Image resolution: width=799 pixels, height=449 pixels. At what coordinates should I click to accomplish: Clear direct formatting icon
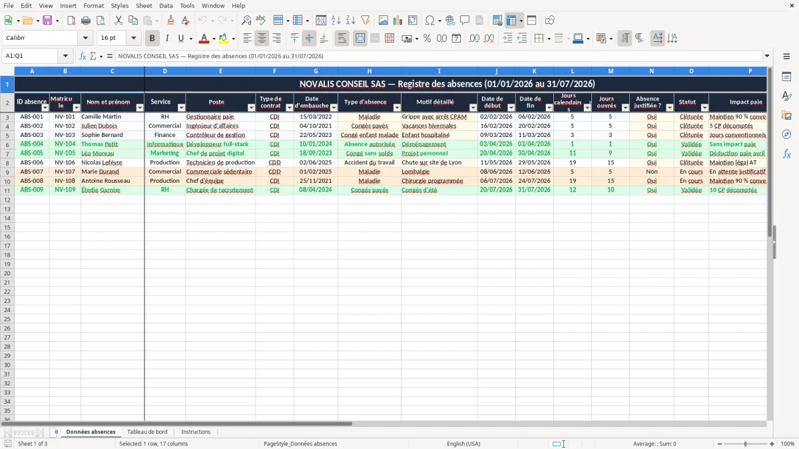[185, 21]
